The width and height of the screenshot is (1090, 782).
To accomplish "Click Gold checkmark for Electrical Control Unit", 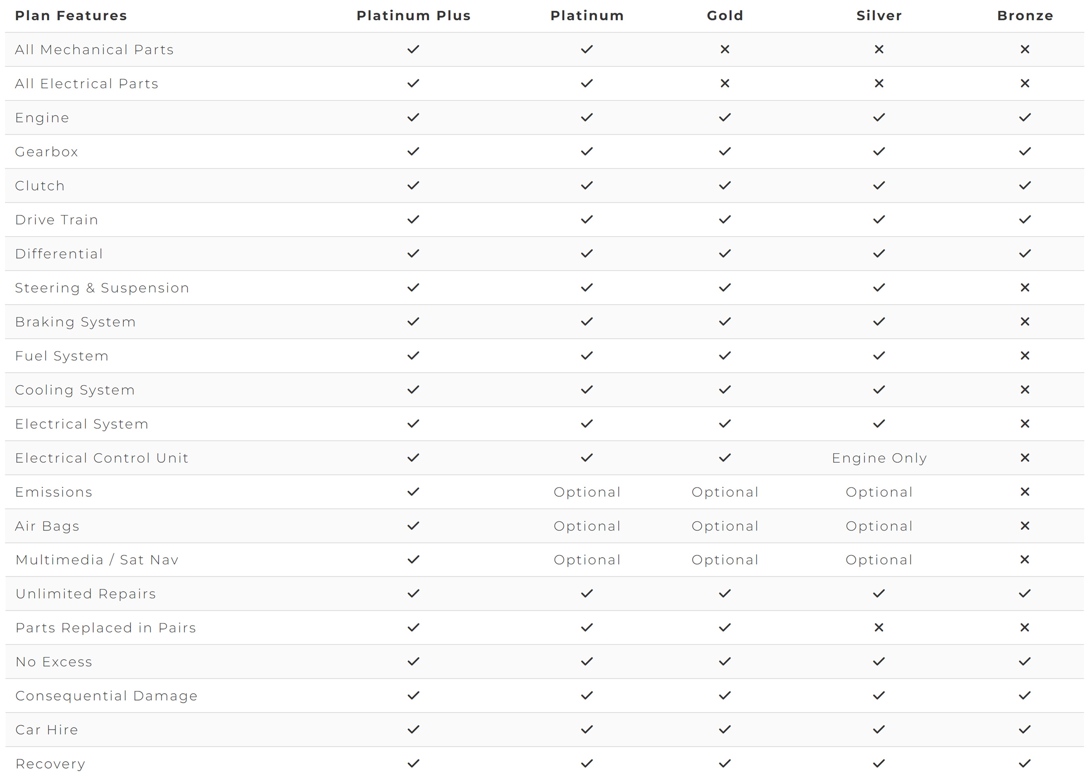I will tap(724, 458).
